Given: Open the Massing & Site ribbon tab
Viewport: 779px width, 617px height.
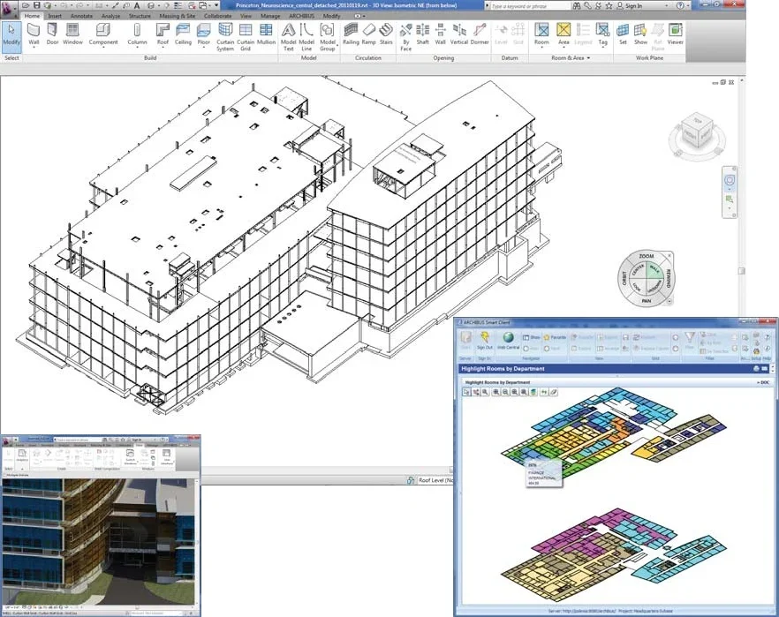Looking at the screenshot, I should (178, 16).
